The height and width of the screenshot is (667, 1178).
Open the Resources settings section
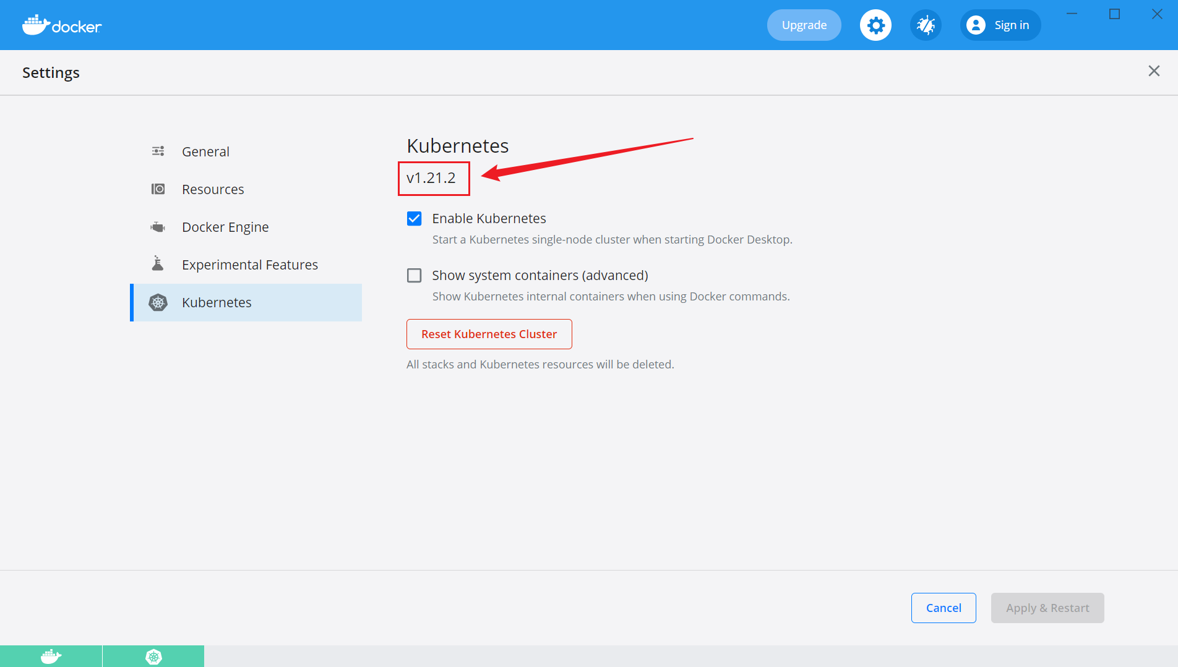[246, 189]
